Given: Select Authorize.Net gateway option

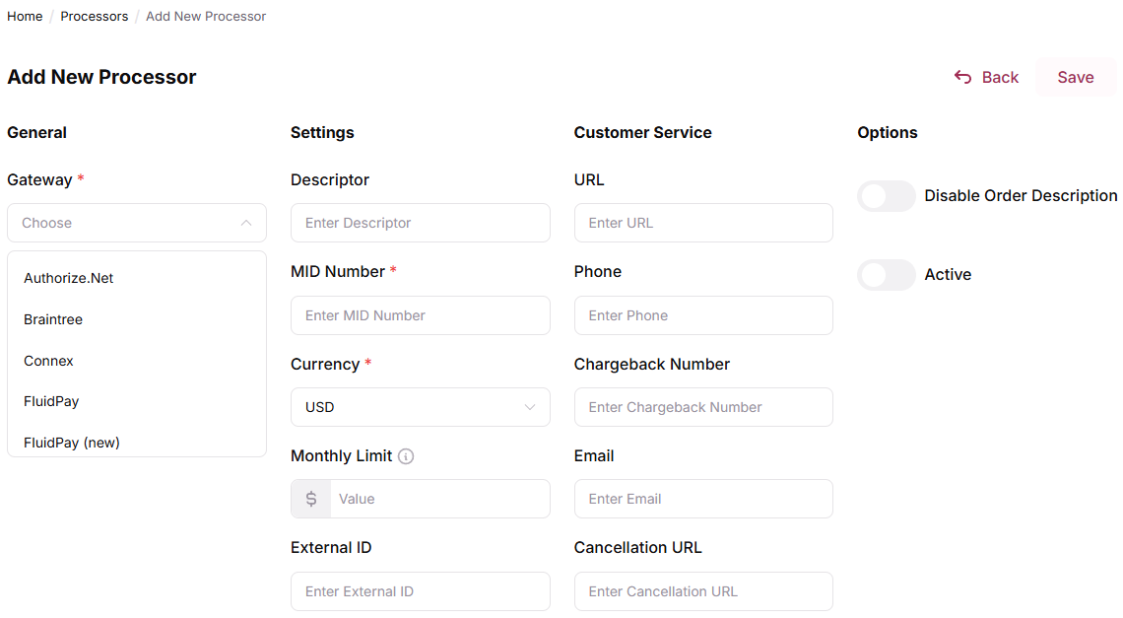Looking at the screenshot, I should point(137,278).
